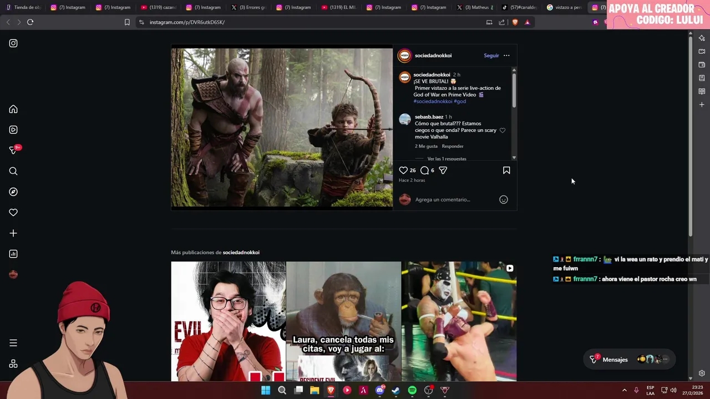Reload the Instagram page
710x399 pixels.
tap(30, 22)
